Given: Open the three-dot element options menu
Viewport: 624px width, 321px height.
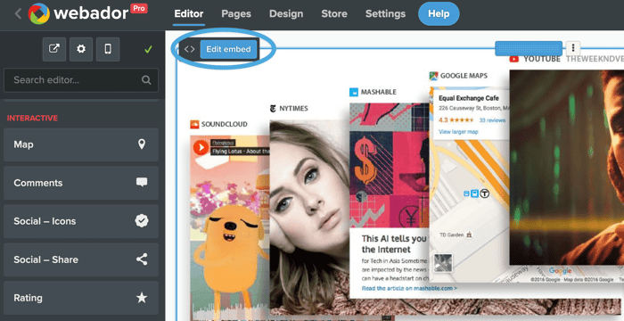Looking at the screenshot, I should (x=573, y=48).
